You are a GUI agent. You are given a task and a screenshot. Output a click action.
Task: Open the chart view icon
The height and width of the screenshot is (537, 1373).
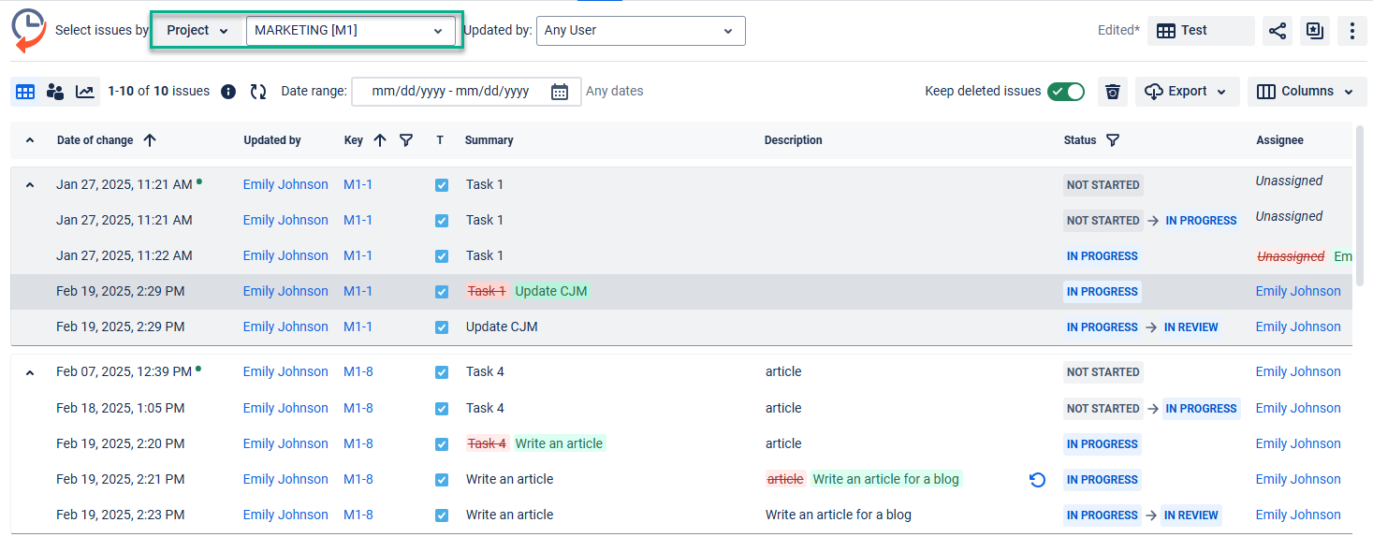pos(85,92)
